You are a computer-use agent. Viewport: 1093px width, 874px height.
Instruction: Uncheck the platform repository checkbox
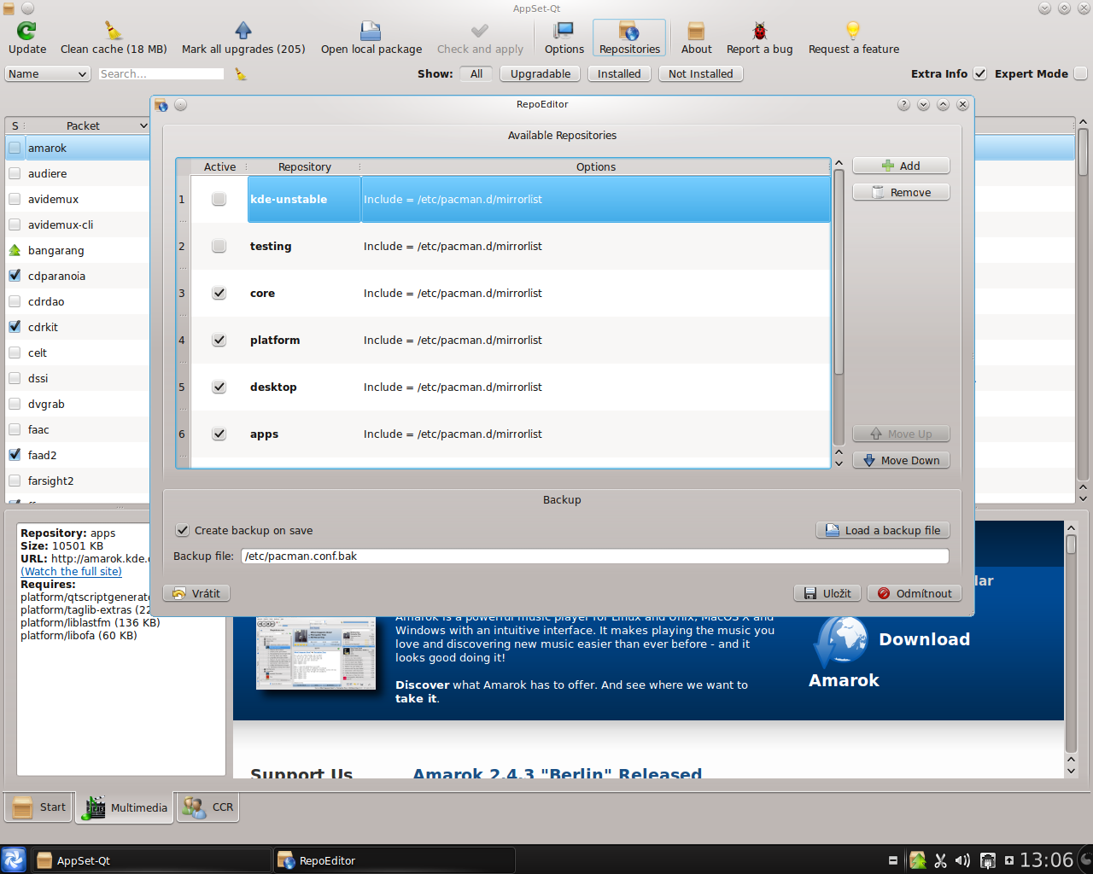click(219, 340)
